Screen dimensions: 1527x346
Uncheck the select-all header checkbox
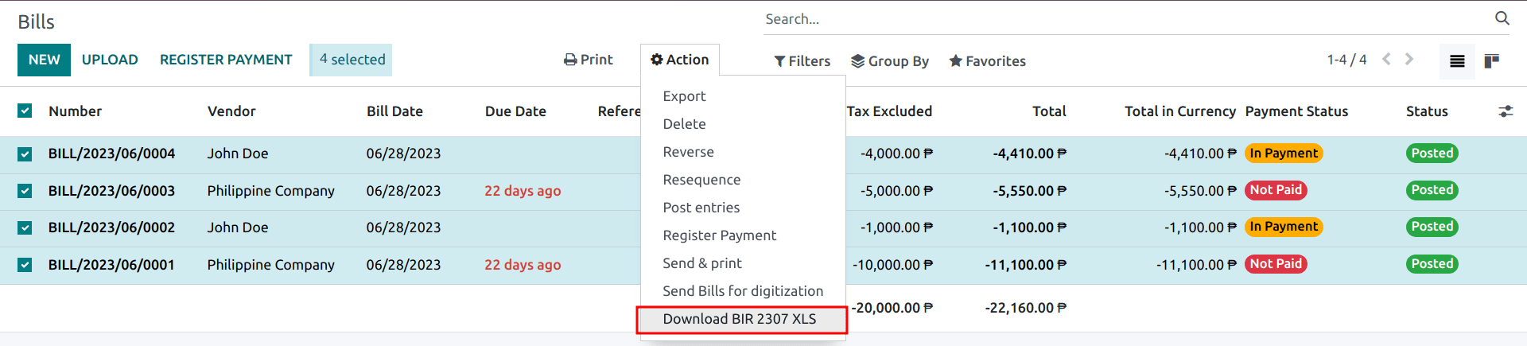tap(25, 111)
